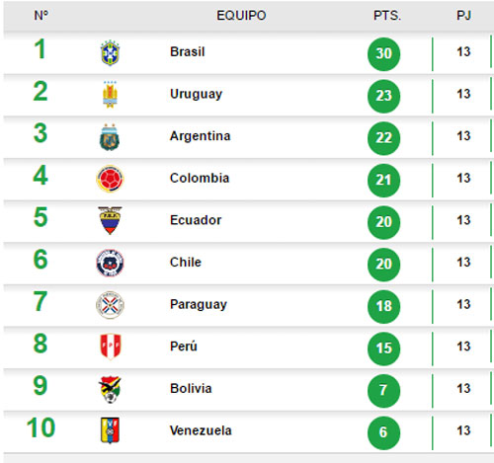This screenshot has width=494, height=463.
Task: Click the Uruguay federation crest
Action: [110, 95]
